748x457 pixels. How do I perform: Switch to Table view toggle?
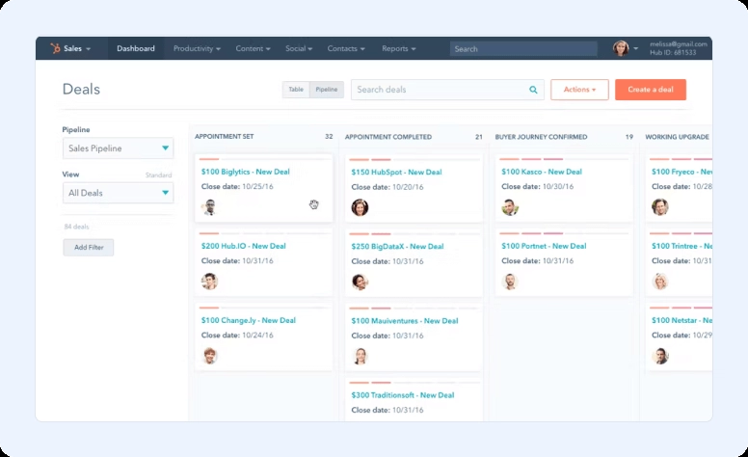click(296, 90)
